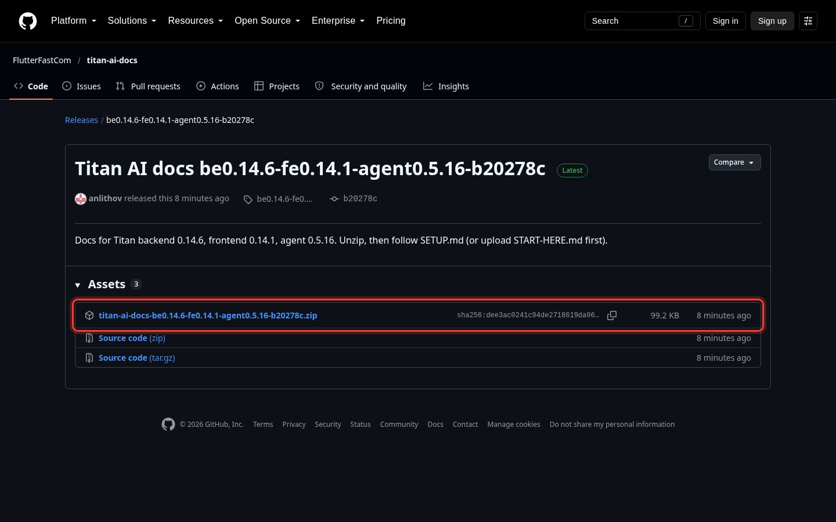836x522 pixels.
Task: Open the Solutions menu
Action: [x=132, y=21]
